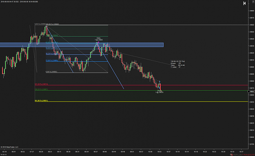Select the green 138.20 % Fibonacci extension label
This screenshot has height=156, width=255.
pos(41,89)
